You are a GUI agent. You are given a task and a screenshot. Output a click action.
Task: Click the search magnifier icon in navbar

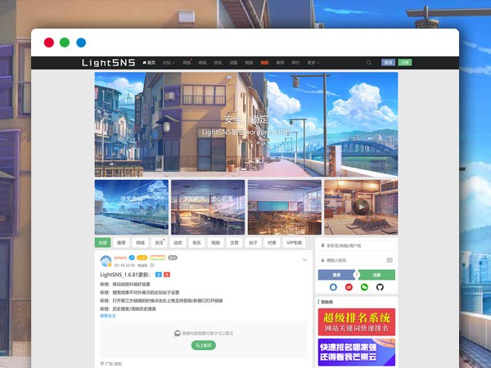click(369, 62)
